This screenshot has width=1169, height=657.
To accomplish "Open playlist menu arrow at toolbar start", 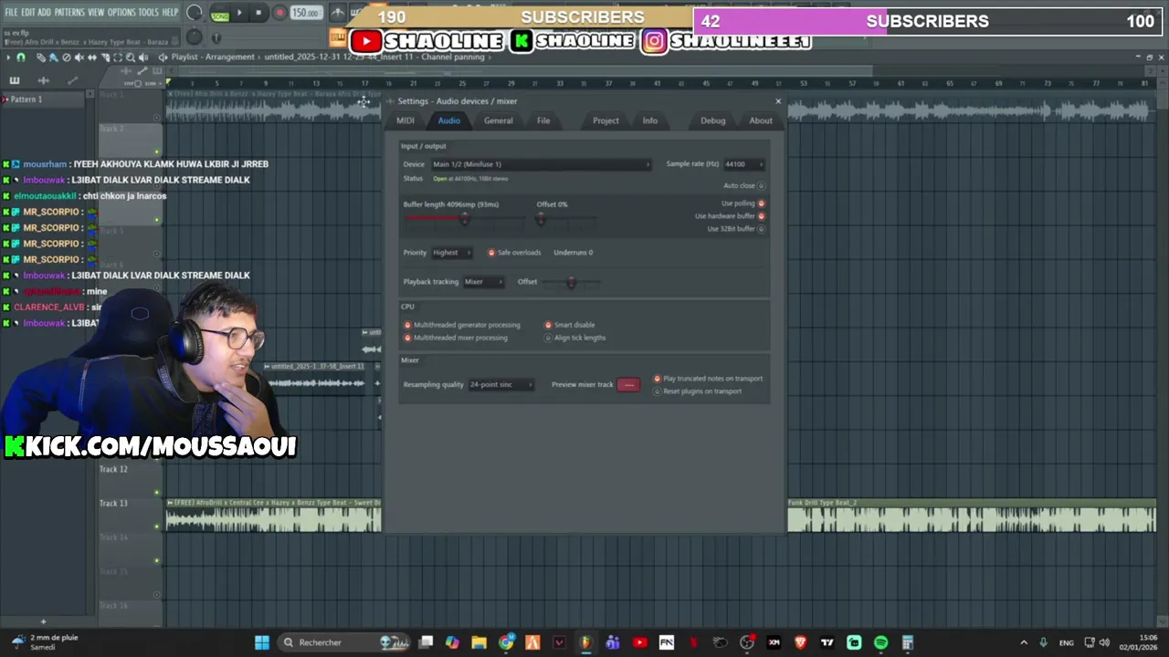I will [x=8, y=57].
